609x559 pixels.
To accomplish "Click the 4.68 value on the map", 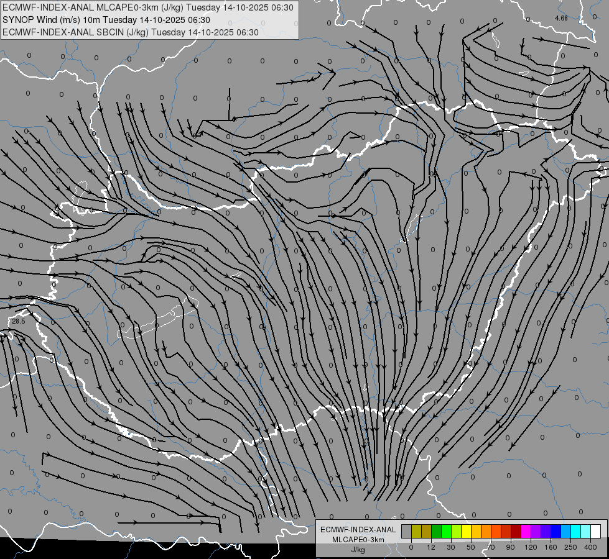I will 561,18.
